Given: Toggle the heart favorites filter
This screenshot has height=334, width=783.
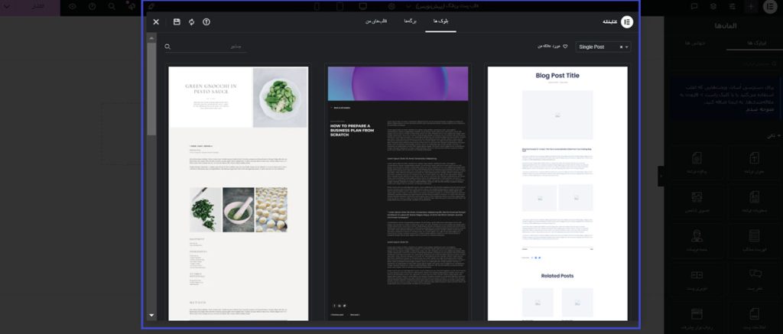Looking at the screenshot, I should click(x=565, y=47).
